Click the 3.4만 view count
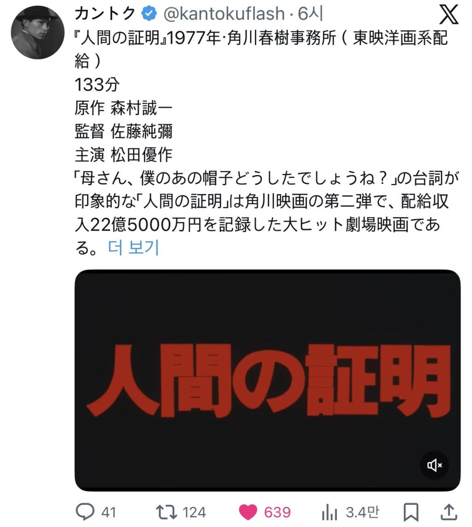The height and width of the screenshot is (527, 472). [x=363, y=512]
